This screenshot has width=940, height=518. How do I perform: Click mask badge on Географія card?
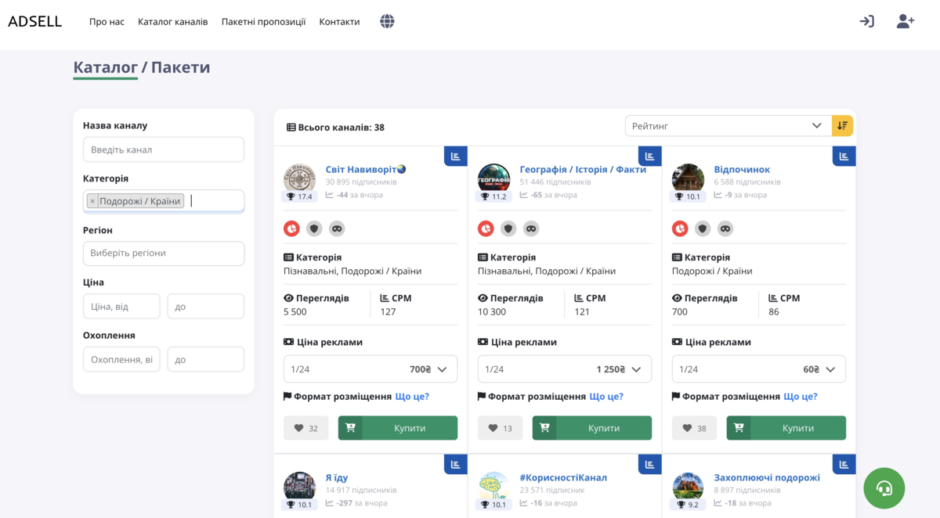pyautogui.click(x=531, y=228)
